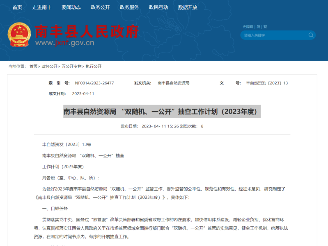Switch to simplified Chinese with 简
Image resolution: width=328 pixels, height=246 pixels.
(258, 27)
